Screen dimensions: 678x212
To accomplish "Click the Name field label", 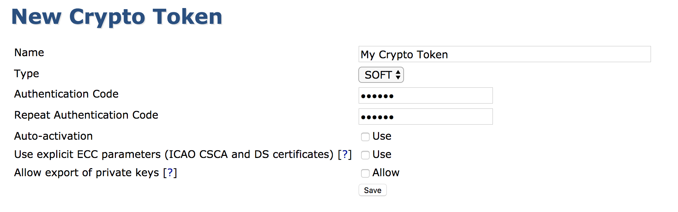I will 29,53.
